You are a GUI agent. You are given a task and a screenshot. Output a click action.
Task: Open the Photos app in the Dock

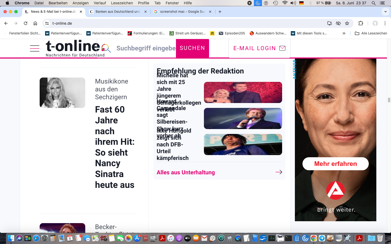click(x=128, y=238)
